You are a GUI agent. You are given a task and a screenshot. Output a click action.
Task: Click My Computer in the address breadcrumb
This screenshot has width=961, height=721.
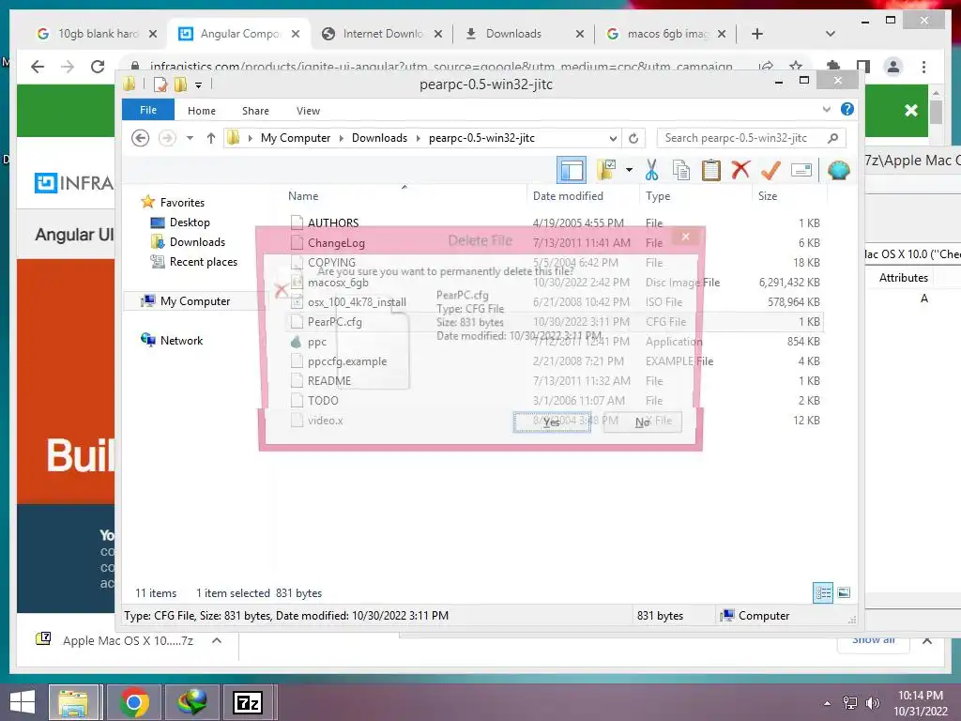(296, 138)
